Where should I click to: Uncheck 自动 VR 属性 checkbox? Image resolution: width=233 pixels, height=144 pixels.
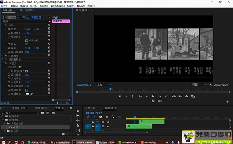[27, 71]
